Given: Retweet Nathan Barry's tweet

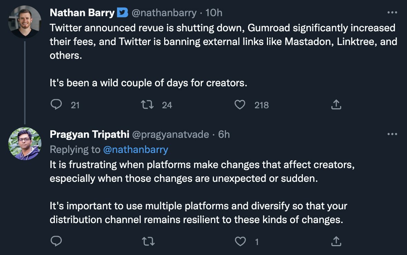Looking at the screenshot, I should click(x=147, y=104).
